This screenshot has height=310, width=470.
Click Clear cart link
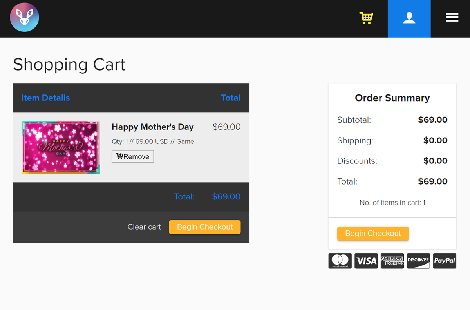(x=144, y=227)
